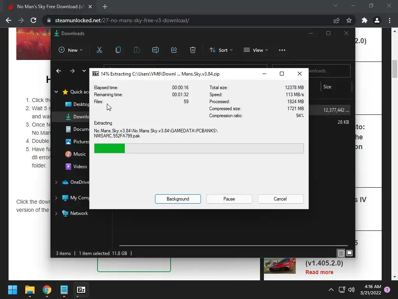Select the 12,377,442 size file row
Screen dimensions: 398x299
[330, 110]
